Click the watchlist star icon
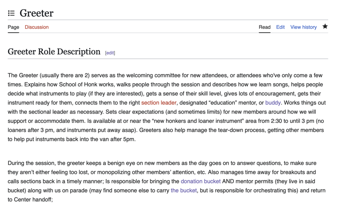Screen dimensions: 338x206 pos(325,26)
